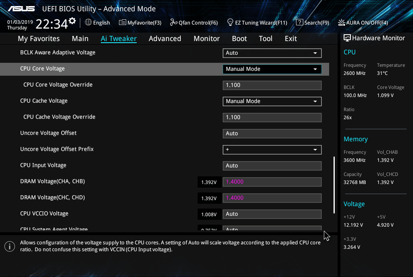Open the Advanced tab

click(165, 39)
